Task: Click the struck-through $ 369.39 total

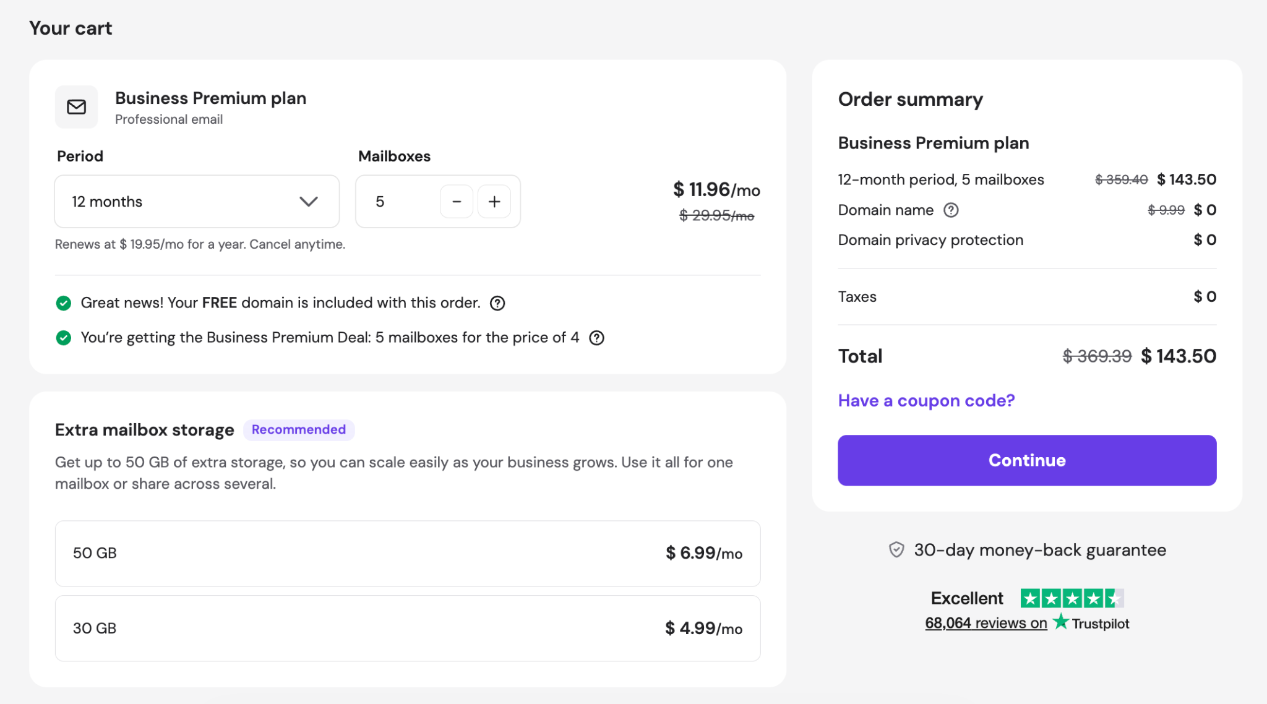Action: [x=1097, y=356]
